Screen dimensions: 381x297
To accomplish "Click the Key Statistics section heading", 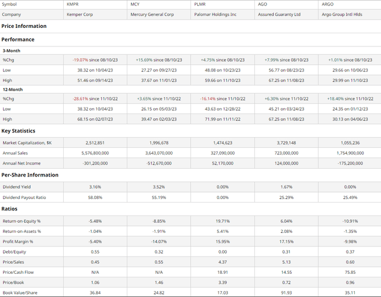I will (18, 131).
